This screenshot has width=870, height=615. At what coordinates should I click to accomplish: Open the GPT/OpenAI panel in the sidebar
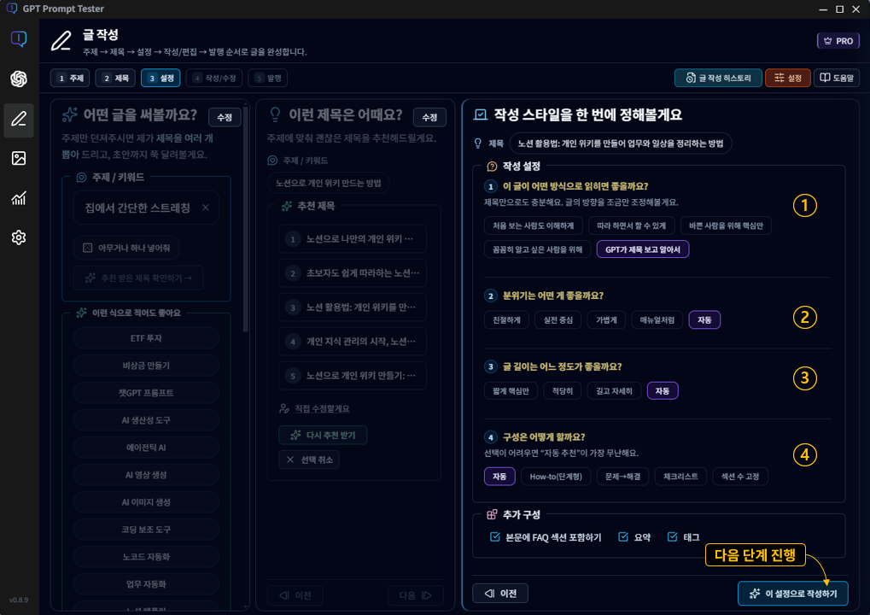(x=19, y=79)
